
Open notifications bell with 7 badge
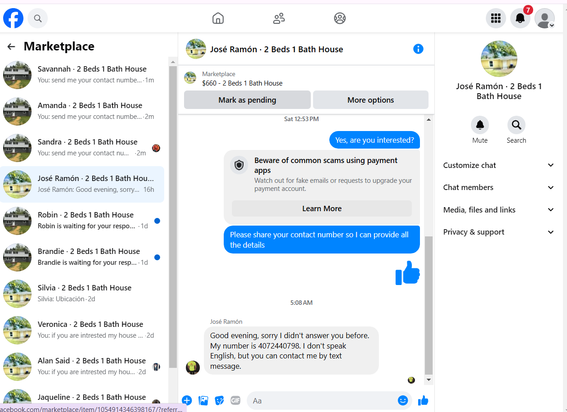point(520,18)
